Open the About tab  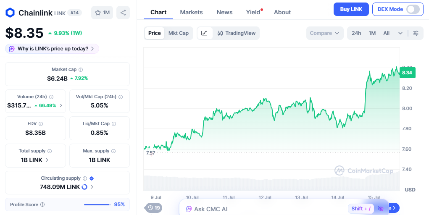tap(282, 12)
